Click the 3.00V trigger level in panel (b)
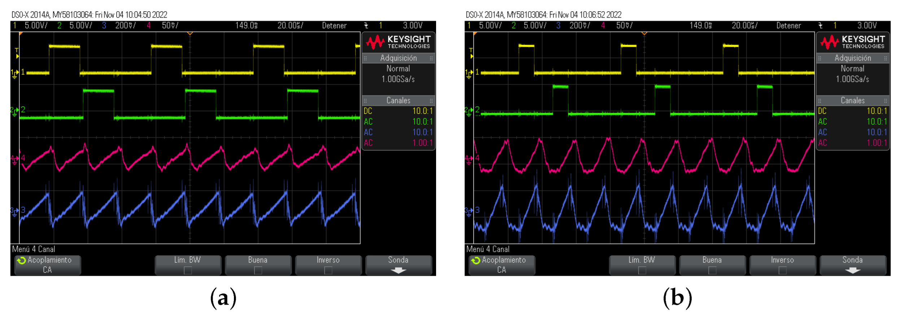The height and width of the screenshot is (314, 901). pyautogui.click(x=867, y=26)
